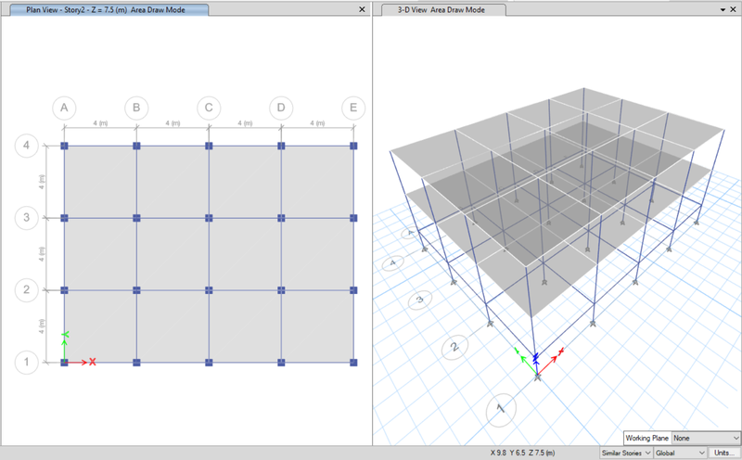This screenshot has width=742, height=460.
Task: Select the column joint at grid E-4
Action: [x=353, y=146]
